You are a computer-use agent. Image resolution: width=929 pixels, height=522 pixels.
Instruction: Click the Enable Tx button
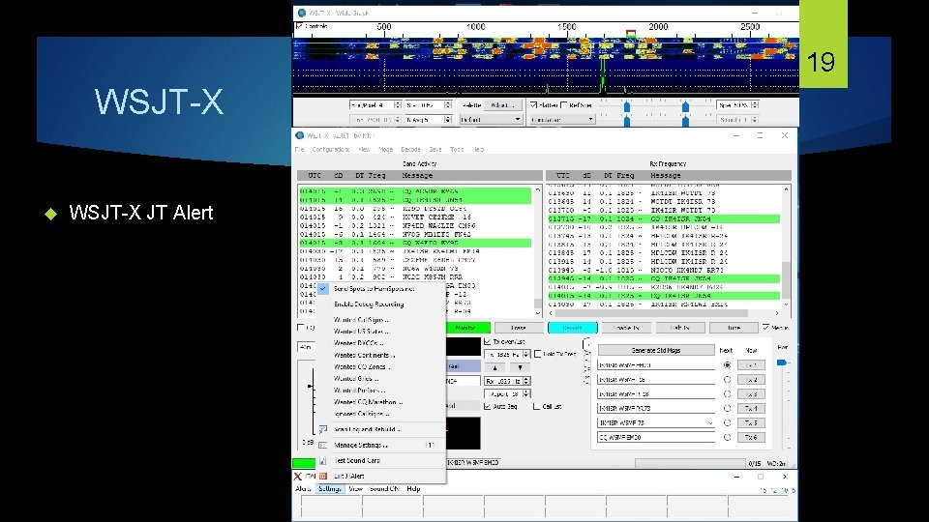(x=626, y=328)
